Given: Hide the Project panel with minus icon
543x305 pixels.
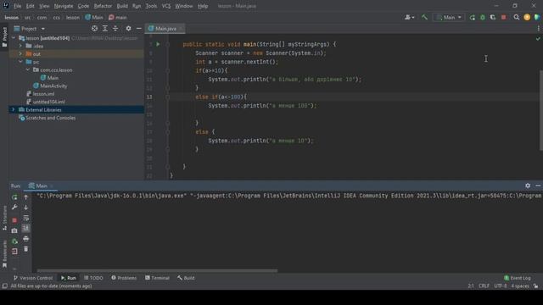Looking at the screenshot, I should coord(139,29).
